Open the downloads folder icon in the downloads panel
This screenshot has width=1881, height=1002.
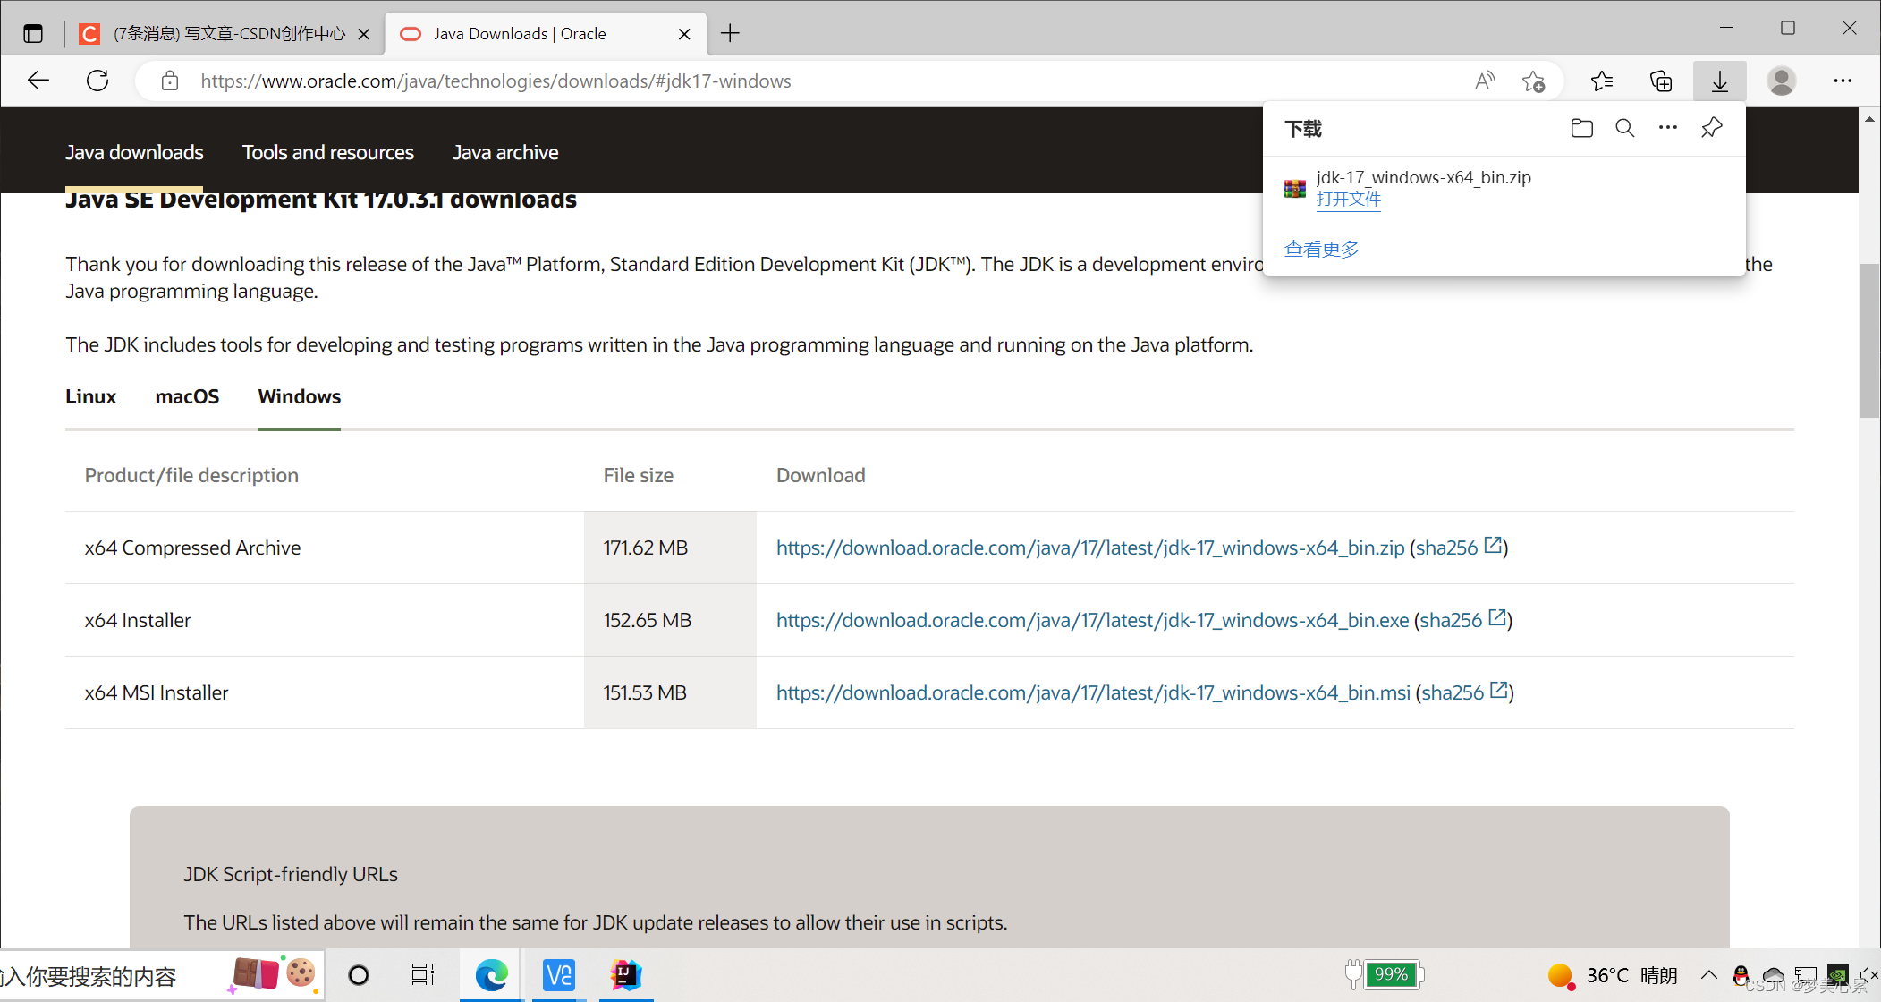(x=1581, y=128)
